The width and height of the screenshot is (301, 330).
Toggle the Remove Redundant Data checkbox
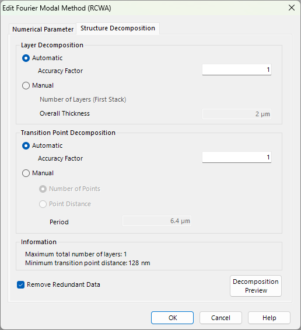point(20,285)
